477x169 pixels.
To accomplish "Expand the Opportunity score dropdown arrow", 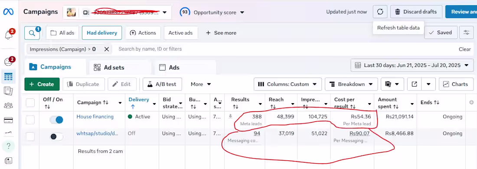I will click(242, 13).
